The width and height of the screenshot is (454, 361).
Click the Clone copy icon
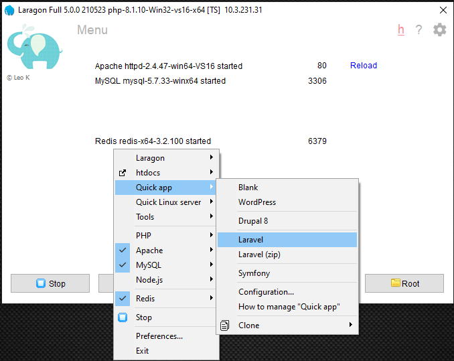pyautogui.click(x=225, y=326)
